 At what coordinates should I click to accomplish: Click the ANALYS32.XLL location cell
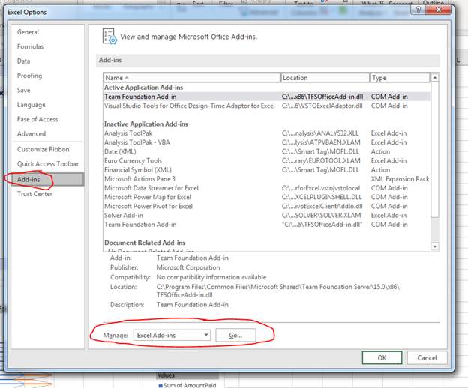(x=320, y=133)
